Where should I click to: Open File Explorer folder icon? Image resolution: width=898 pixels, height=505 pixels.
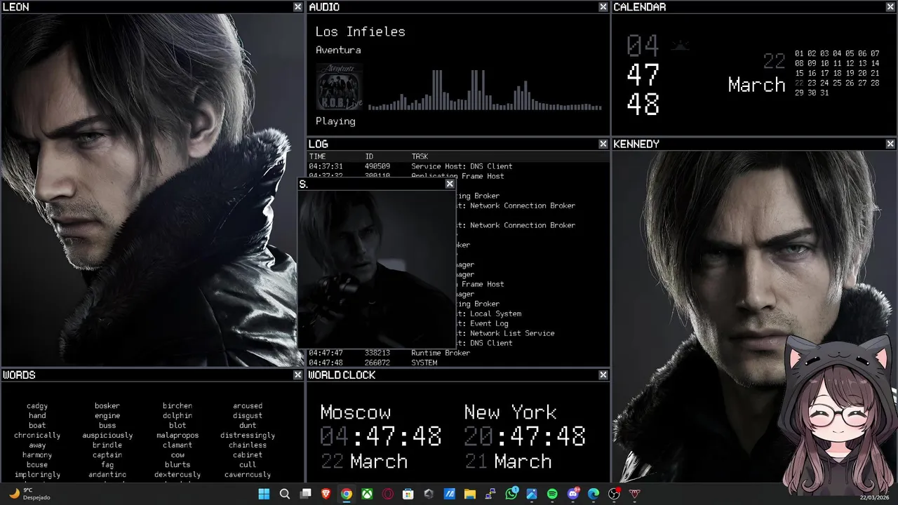470,494
